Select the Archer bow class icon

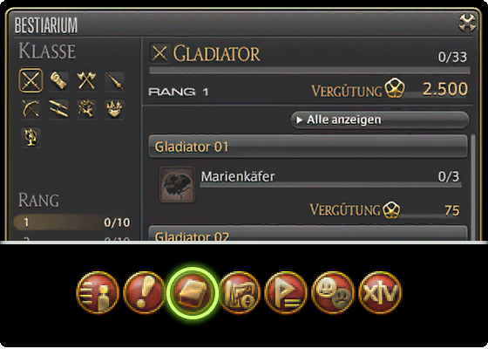pyautogui.click(x=30, y=108)
